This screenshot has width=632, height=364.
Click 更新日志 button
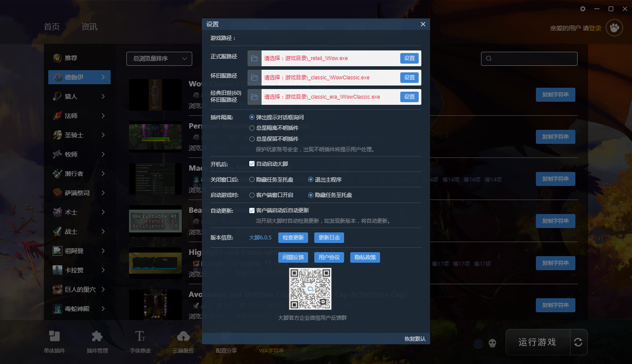pyautogui.click(x=329, y=238)
